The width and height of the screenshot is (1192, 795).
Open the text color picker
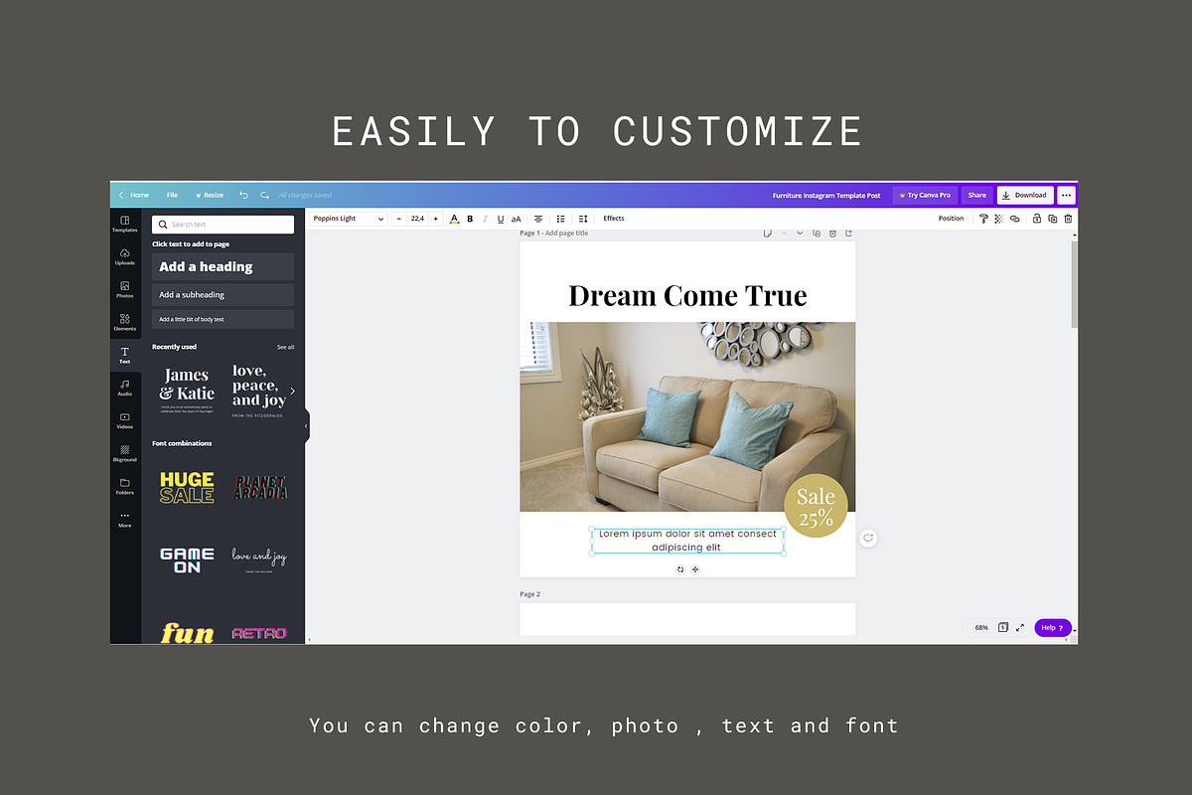coord(454,219)
